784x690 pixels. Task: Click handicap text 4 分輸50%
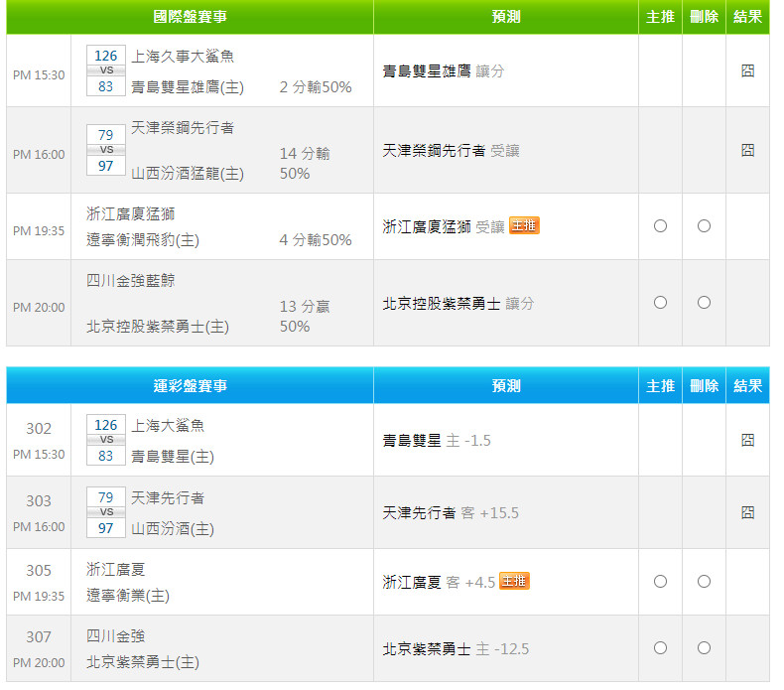(316, 239)
